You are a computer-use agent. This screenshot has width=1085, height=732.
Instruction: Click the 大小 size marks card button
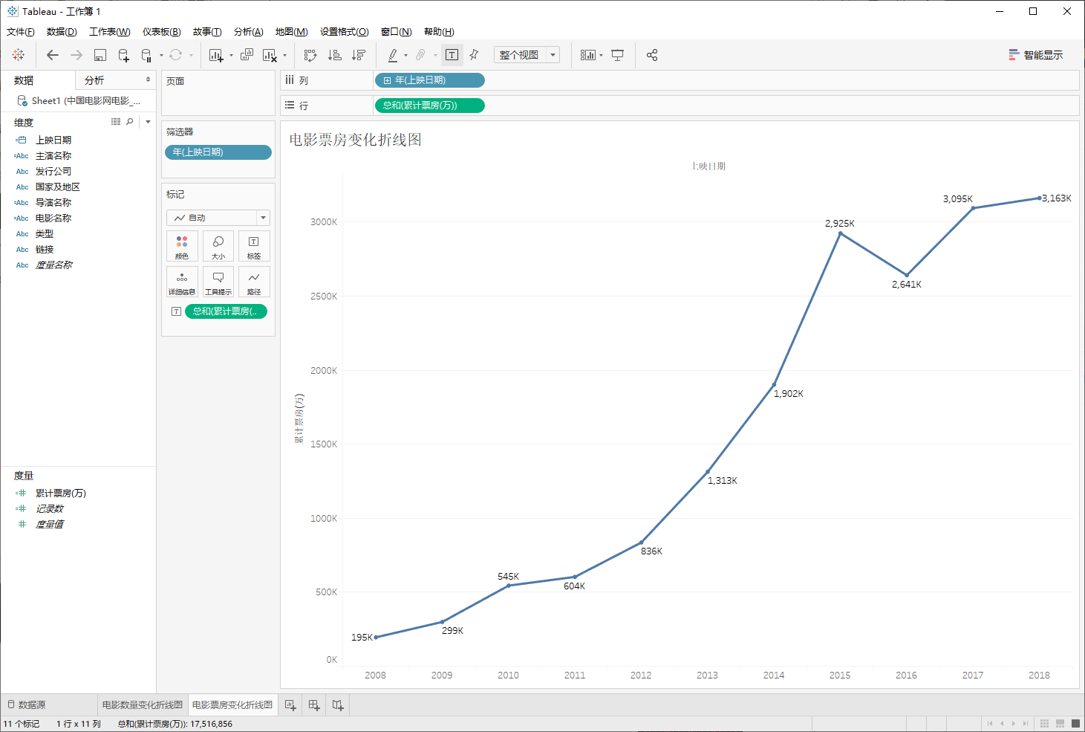218,246
